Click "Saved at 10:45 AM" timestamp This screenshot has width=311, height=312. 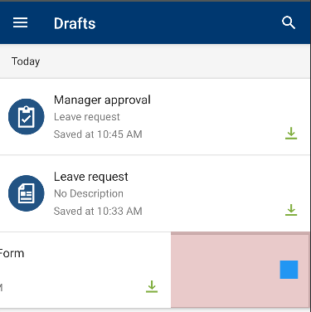click(98, 134)
